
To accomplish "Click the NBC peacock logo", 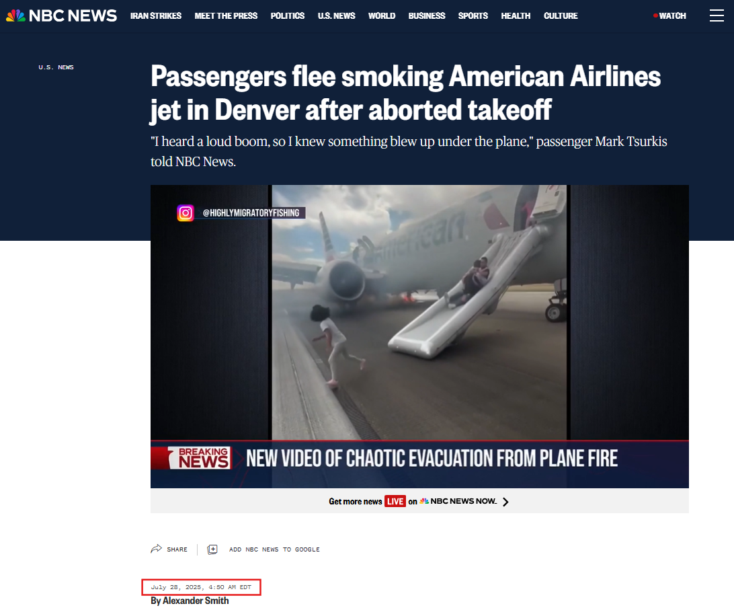I will tap(15, 16).
